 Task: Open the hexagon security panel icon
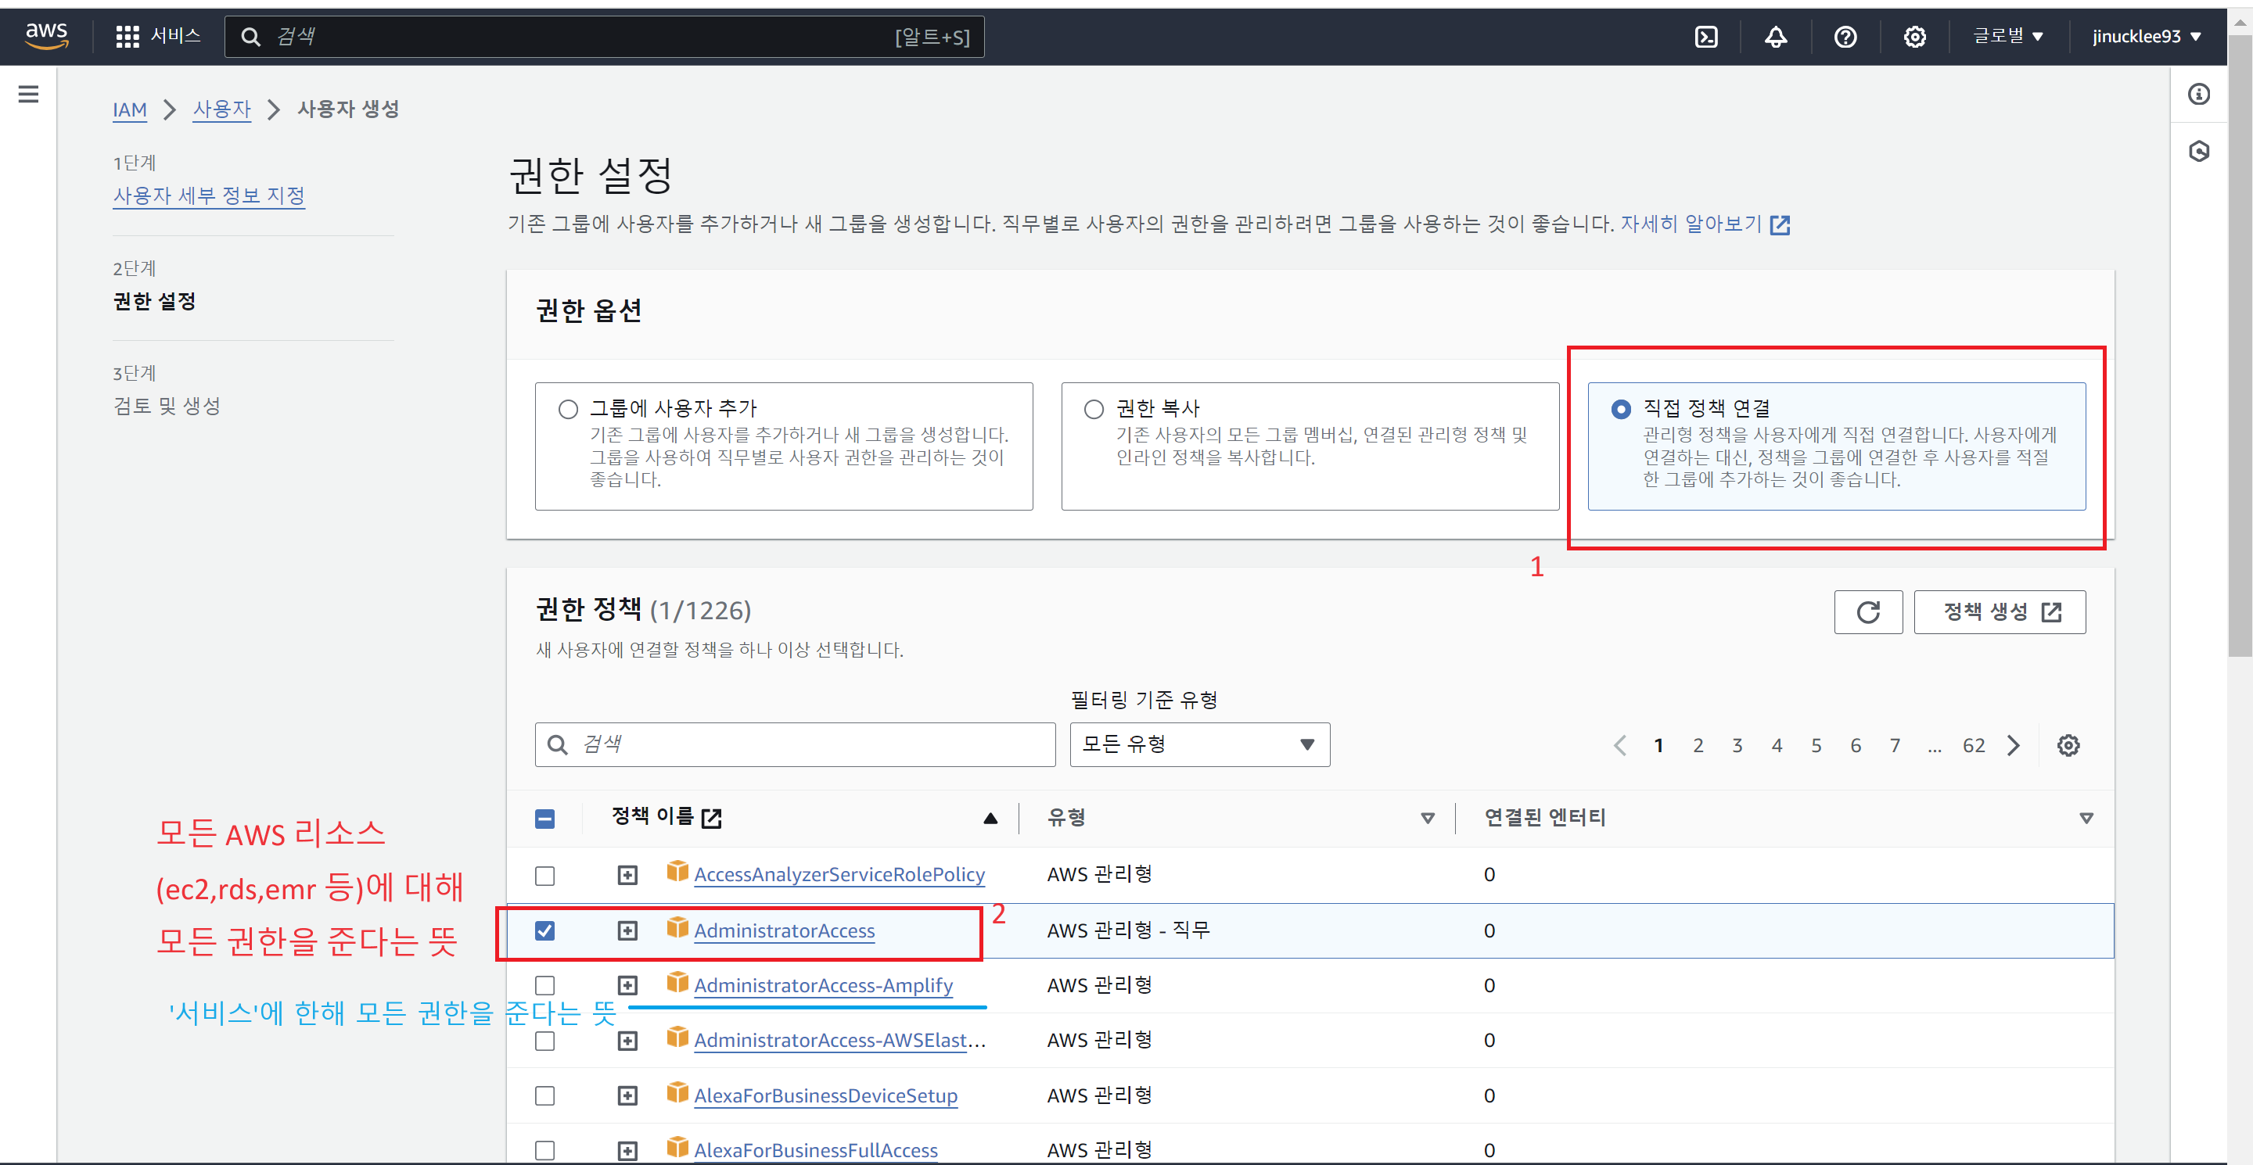point(2199,151)
